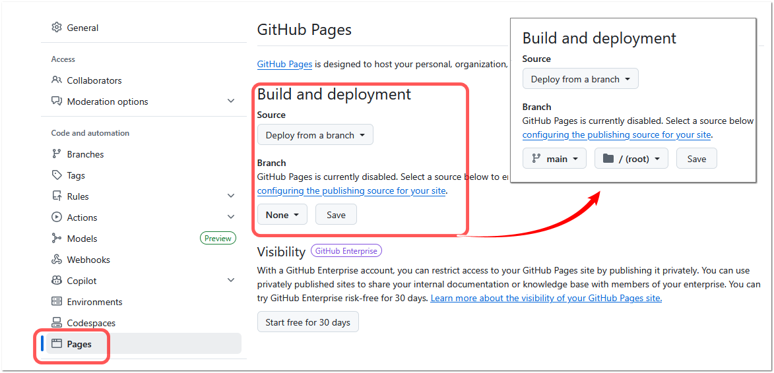Image resolution: width=774 pixels, height=373 pixels.
Task: Select Pages in settings sidebar
Action: coord(143,343)
